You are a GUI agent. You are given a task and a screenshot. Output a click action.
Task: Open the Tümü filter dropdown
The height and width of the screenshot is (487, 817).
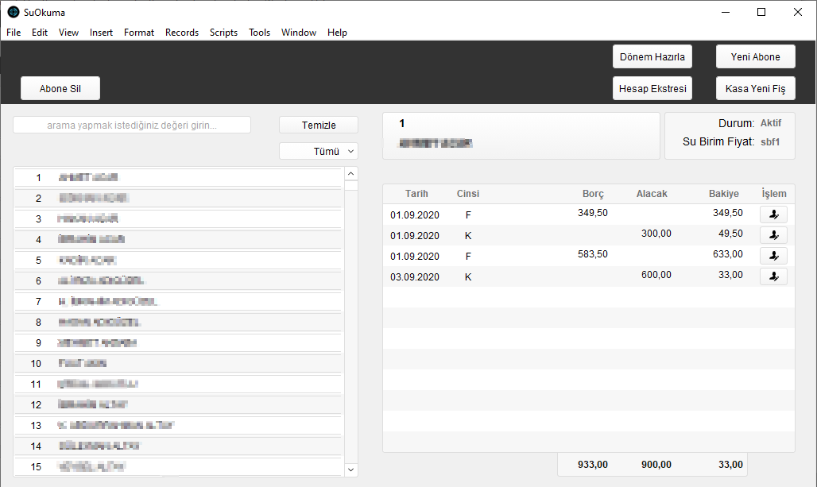[x=319, y=151]
